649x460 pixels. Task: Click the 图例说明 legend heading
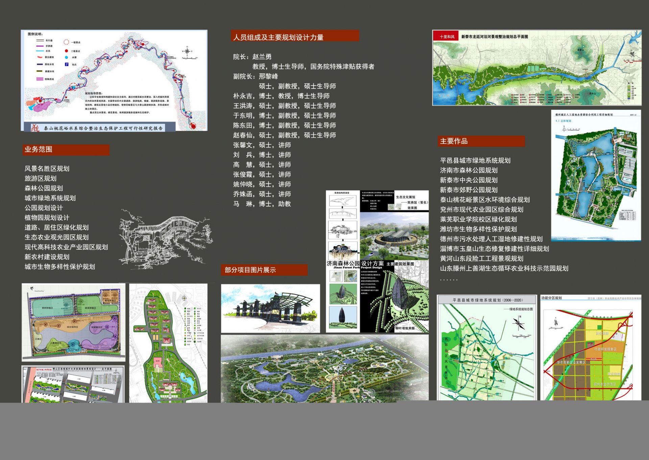click(35, 34)
